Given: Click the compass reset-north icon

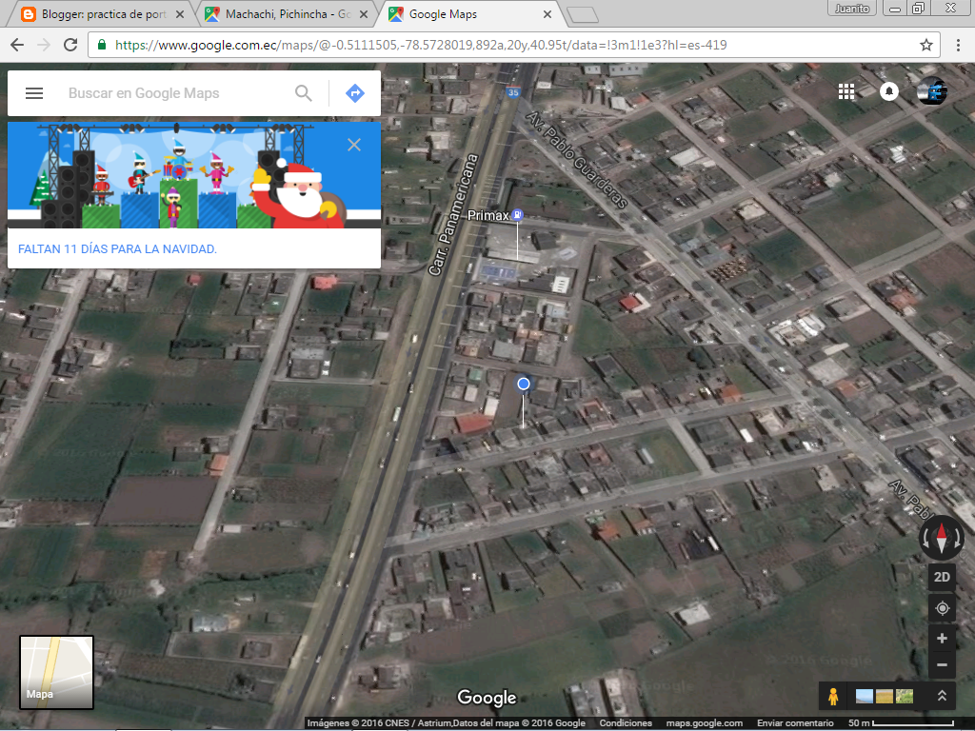Looking at the screenshot, I should pos(941,538).
